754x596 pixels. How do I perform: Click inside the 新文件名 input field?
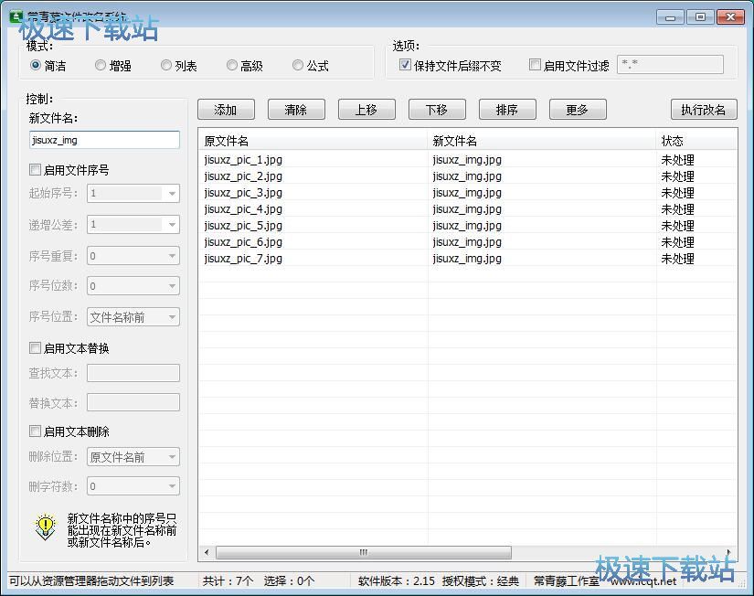click(x=103, y=139)
